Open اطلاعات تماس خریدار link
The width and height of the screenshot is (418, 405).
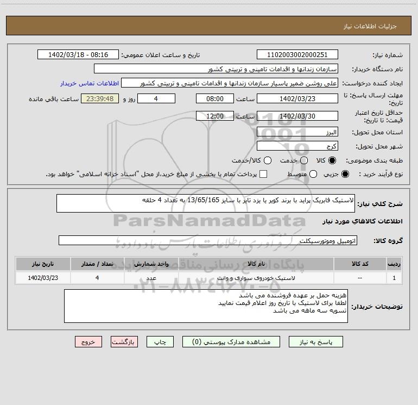(x=90, y=83)
